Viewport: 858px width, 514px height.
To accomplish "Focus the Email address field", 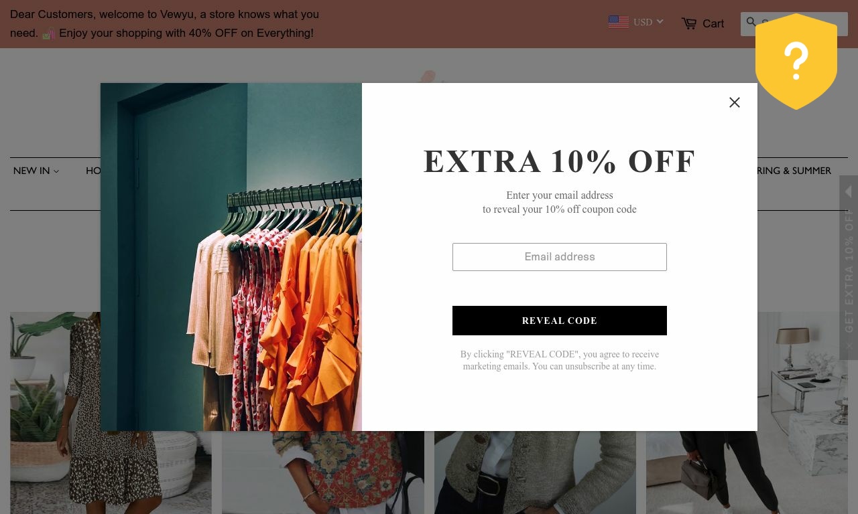I will tap(560, 257).
